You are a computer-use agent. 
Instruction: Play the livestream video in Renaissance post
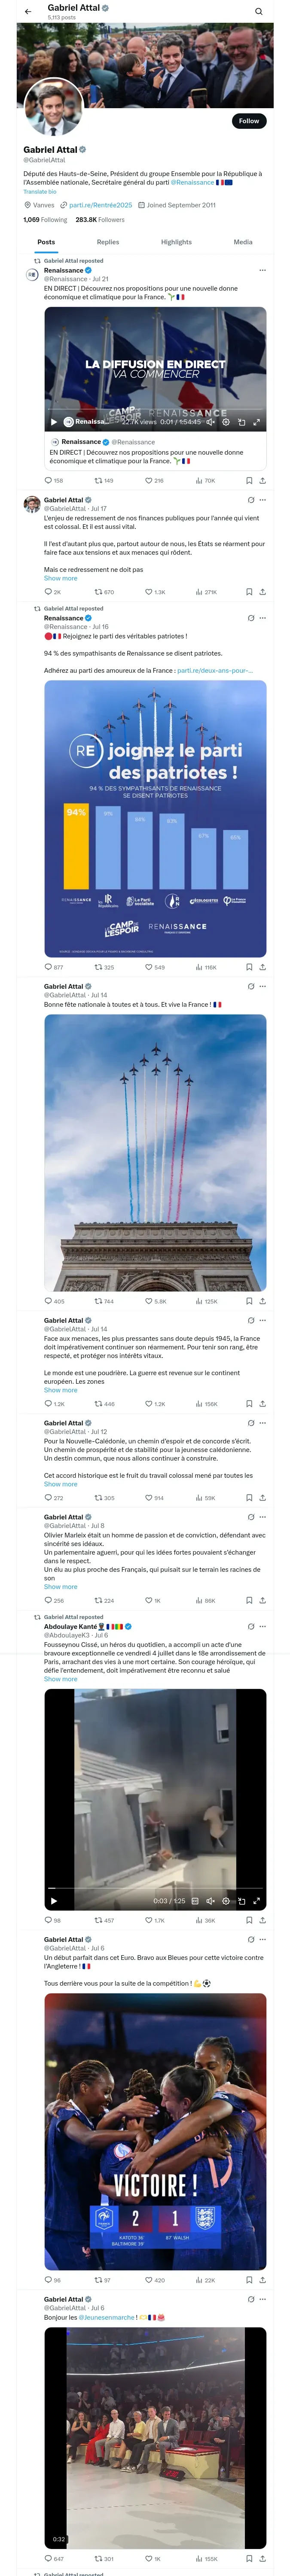54,422
